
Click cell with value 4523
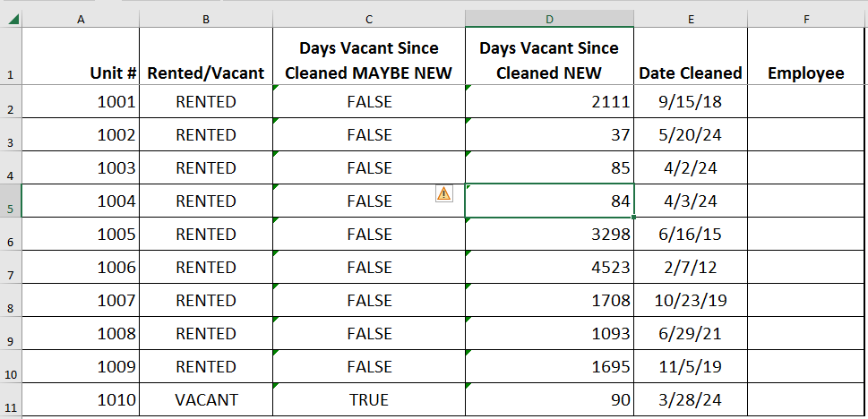[549, 268]
